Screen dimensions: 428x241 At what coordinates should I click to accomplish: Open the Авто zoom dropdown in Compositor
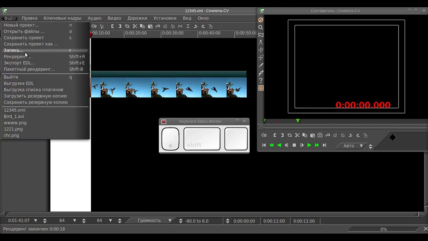(x=350, y=146)
